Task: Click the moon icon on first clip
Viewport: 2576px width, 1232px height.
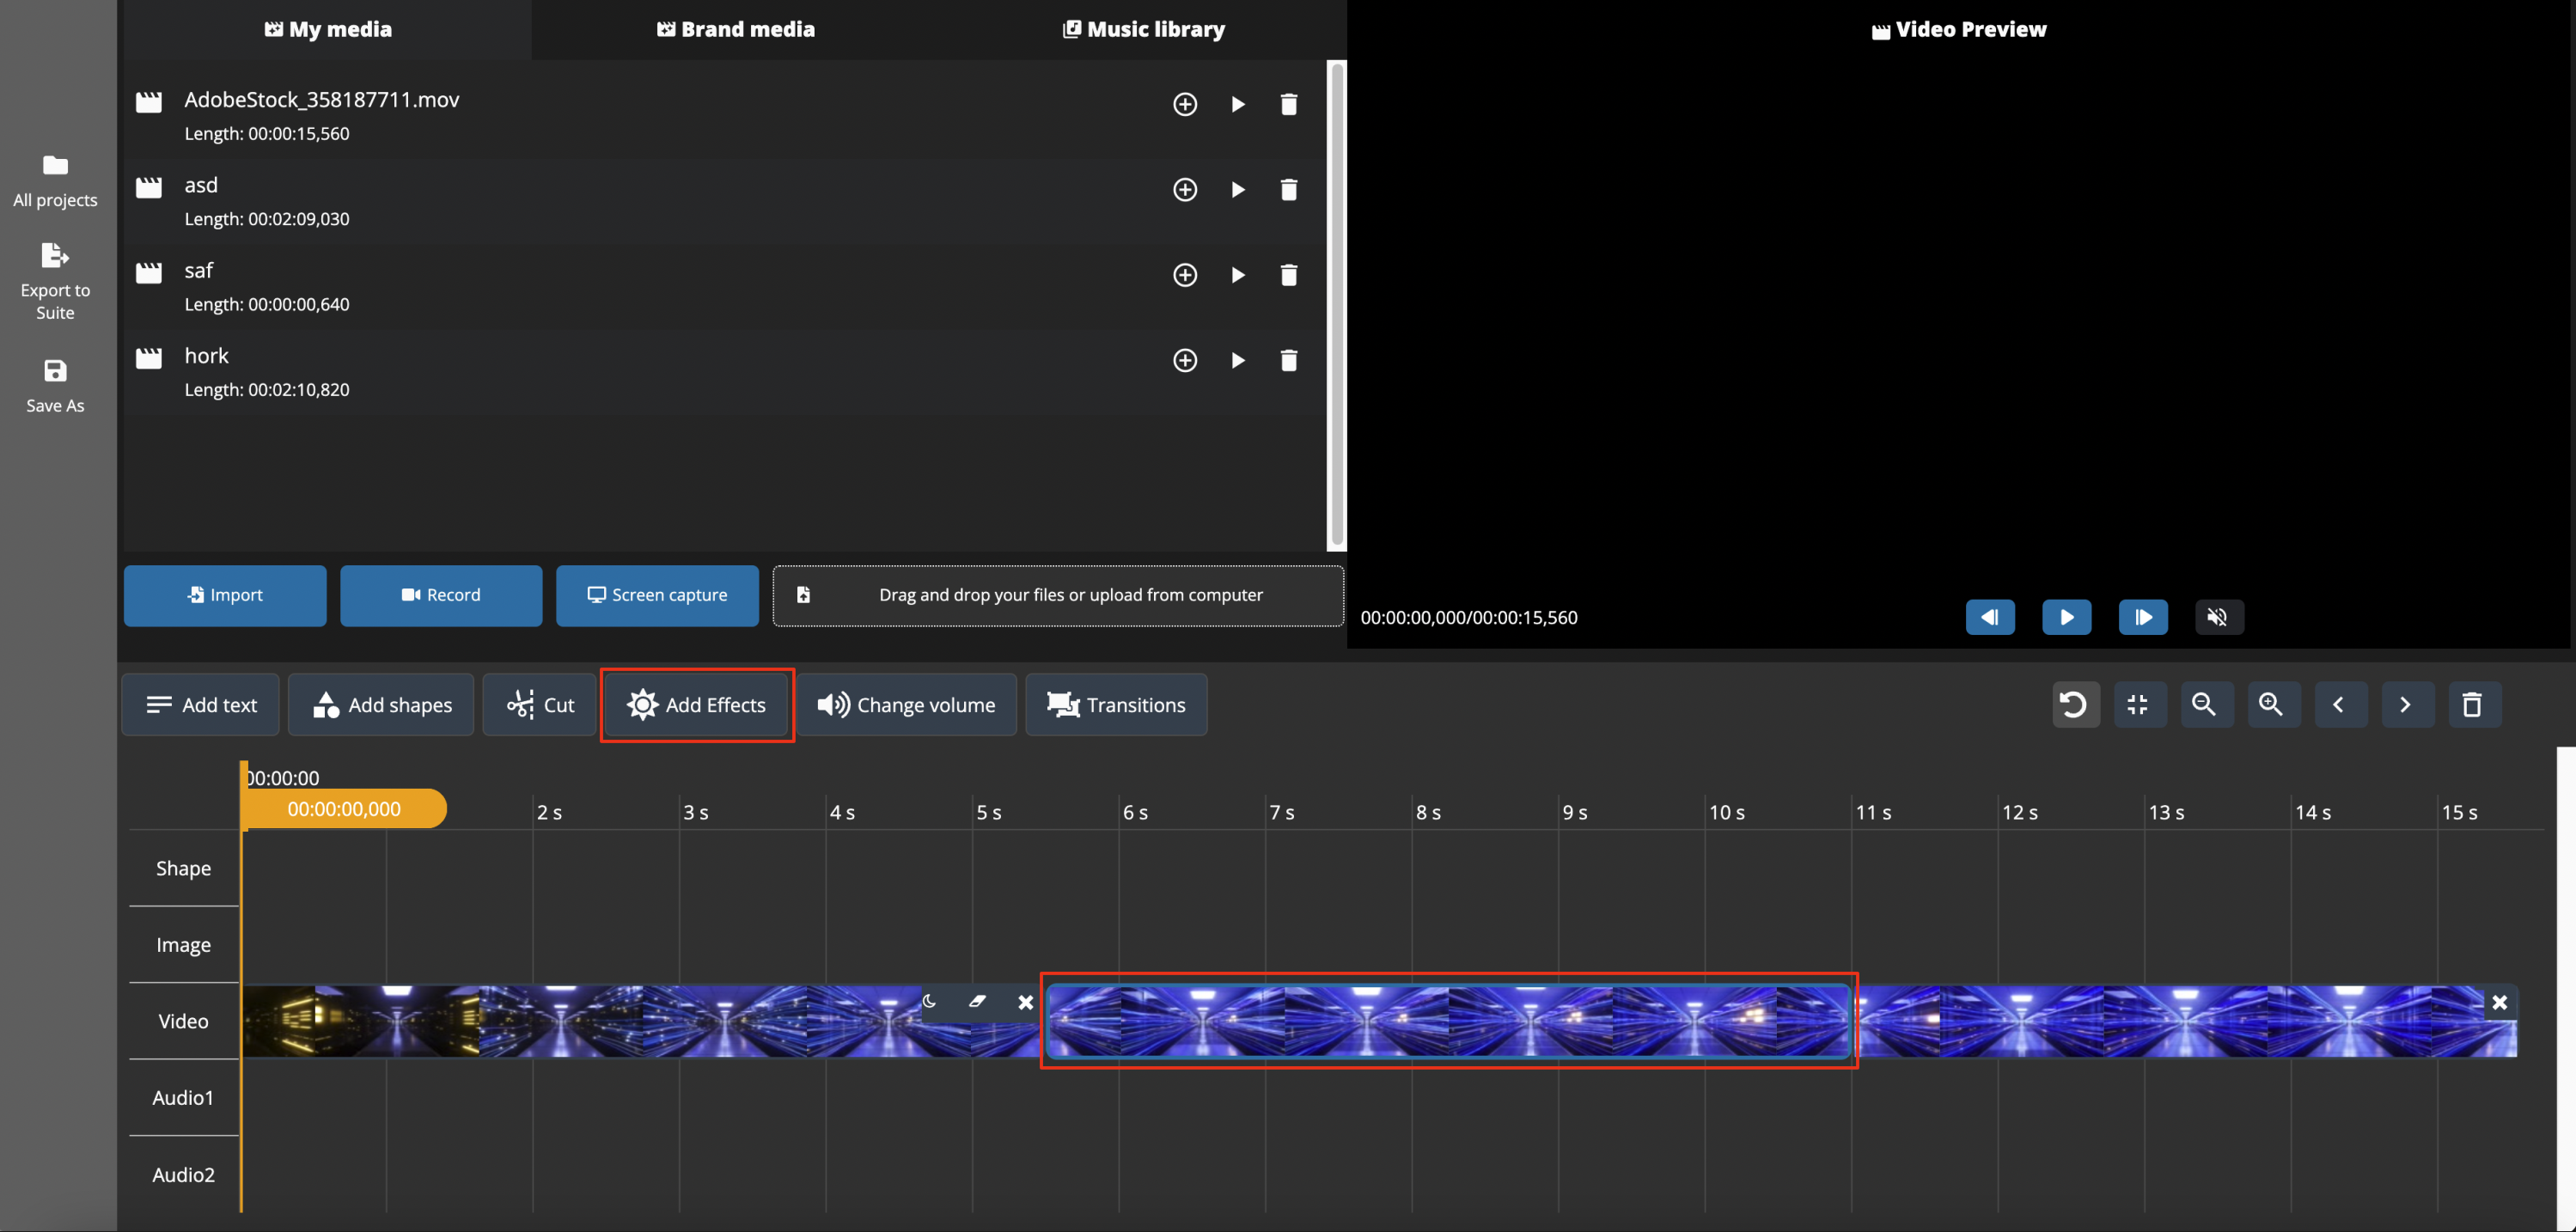Action: tap(929, 1001)
